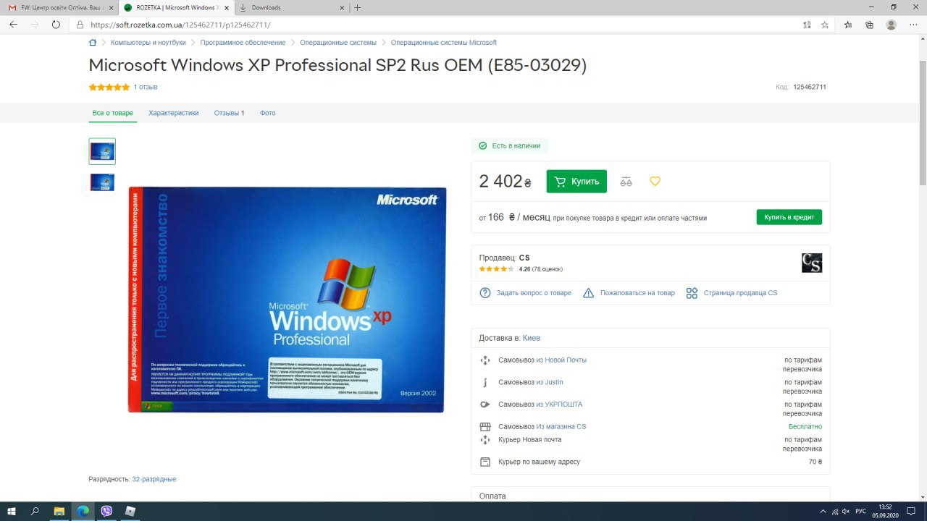Open the 'Отзывы 1' tab

(230, 113)
